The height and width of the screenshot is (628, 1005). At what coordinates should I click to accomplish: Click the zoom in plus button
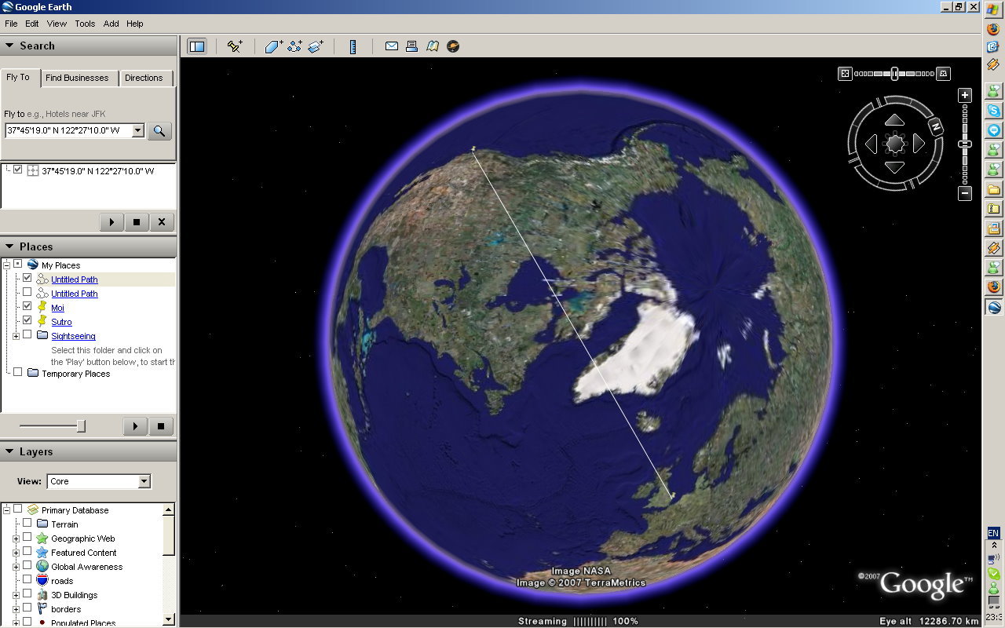click(x=966, y=95)
